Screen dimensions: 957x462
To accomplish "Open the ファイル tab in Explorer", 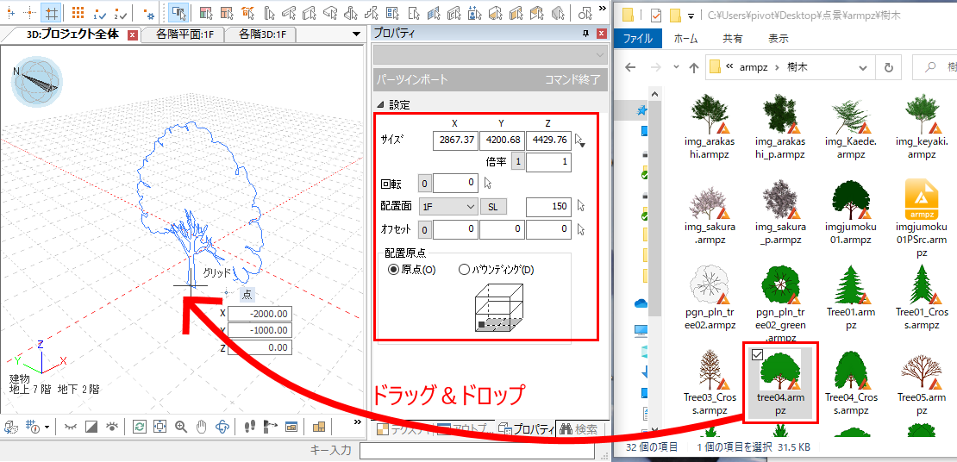I will pos(638,39).
